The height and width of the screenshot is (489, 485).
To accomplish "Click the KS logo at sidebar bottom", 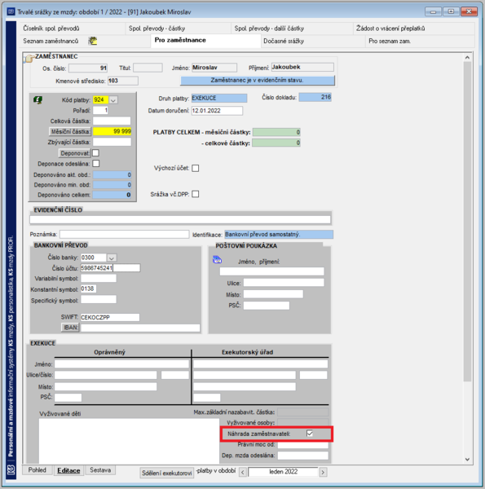I will (x=11, y=469).
